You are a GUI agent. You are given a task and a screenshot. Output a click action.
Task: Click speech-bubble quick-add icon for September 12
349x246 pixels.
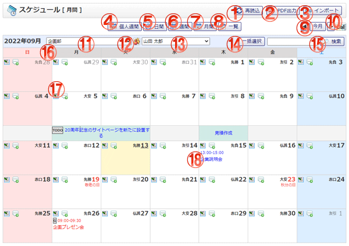65,146
